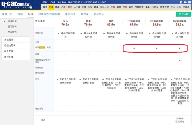Go to the U-ACG network site link
Screen dimensions: 192x125
point(103,2)
